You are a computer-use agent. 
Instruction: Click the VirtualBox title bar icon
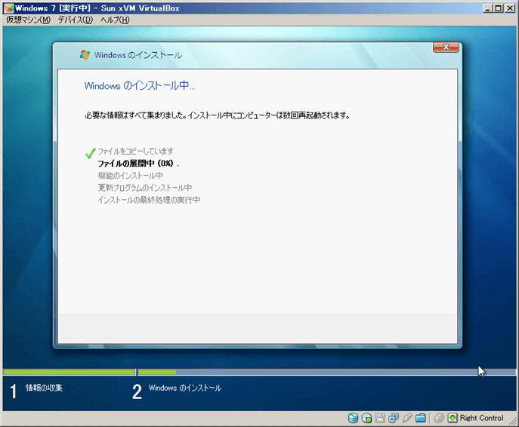(x=8, y=7)
